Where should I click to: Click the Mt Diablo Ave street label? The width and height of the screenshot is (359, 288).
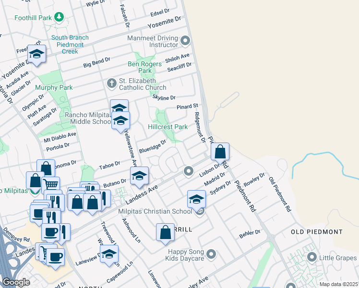60,137
